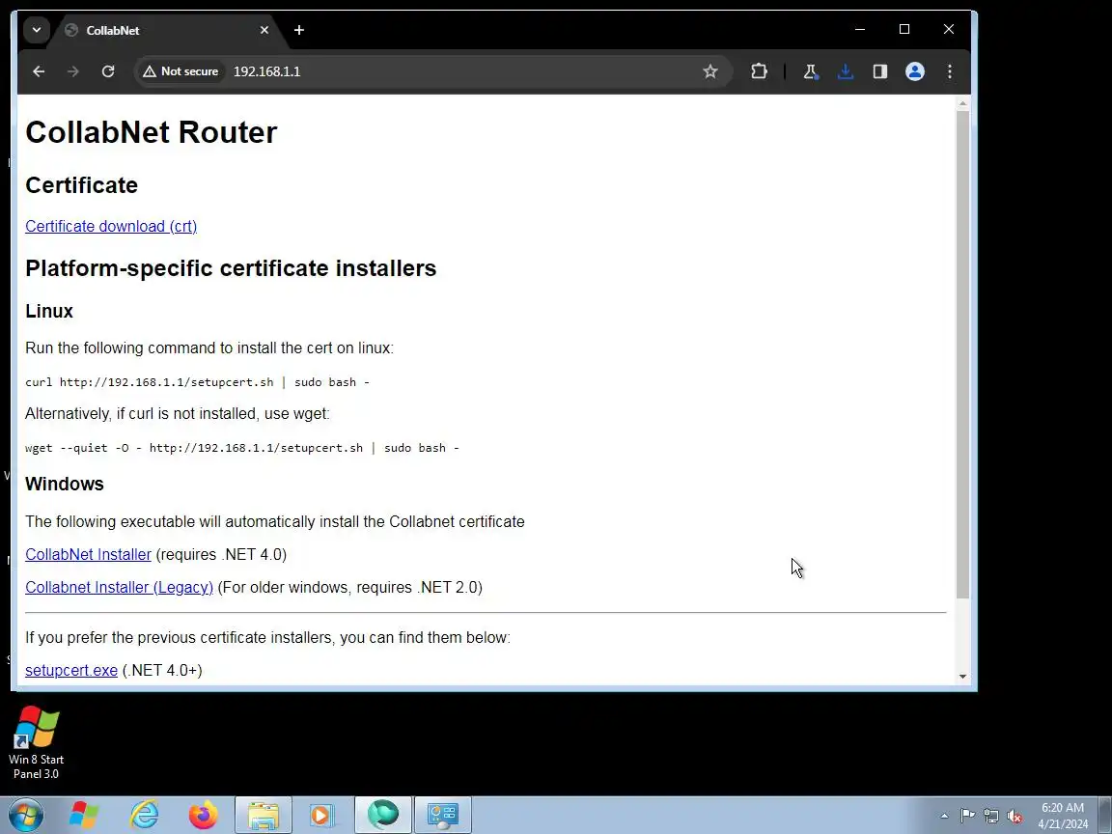
Task: Download setupcert.exe
Action: pos(71,670)
